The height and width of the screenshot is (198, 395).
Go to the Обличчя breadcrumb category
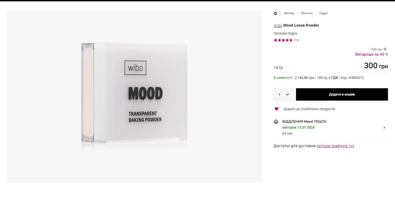(307, 13)
